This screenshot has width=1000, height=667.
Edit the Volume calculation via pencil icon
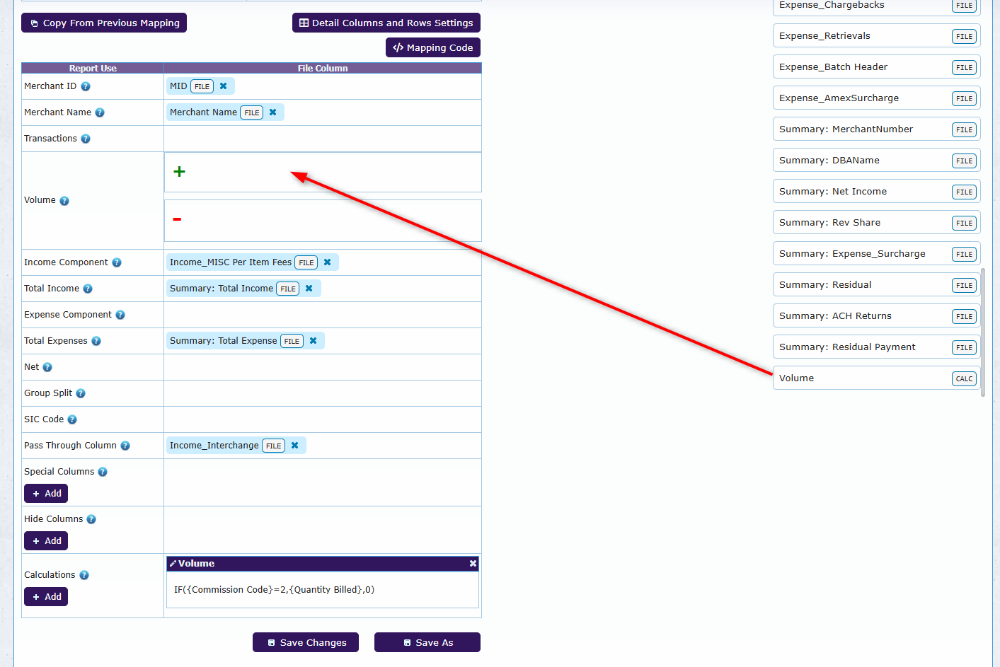point(173,564)
